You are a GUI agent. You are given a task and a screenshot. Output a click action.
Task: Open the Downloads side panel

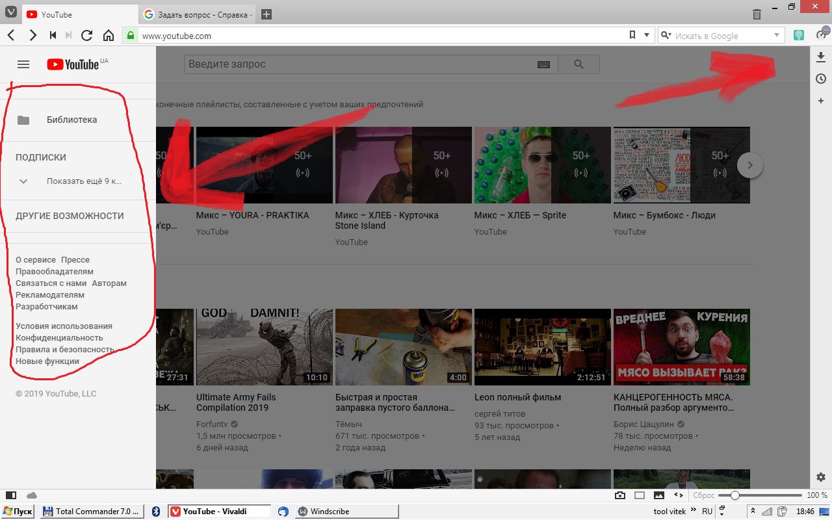(821, 57)
